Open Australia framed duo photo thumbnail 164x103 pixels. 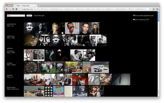(39, 55)
